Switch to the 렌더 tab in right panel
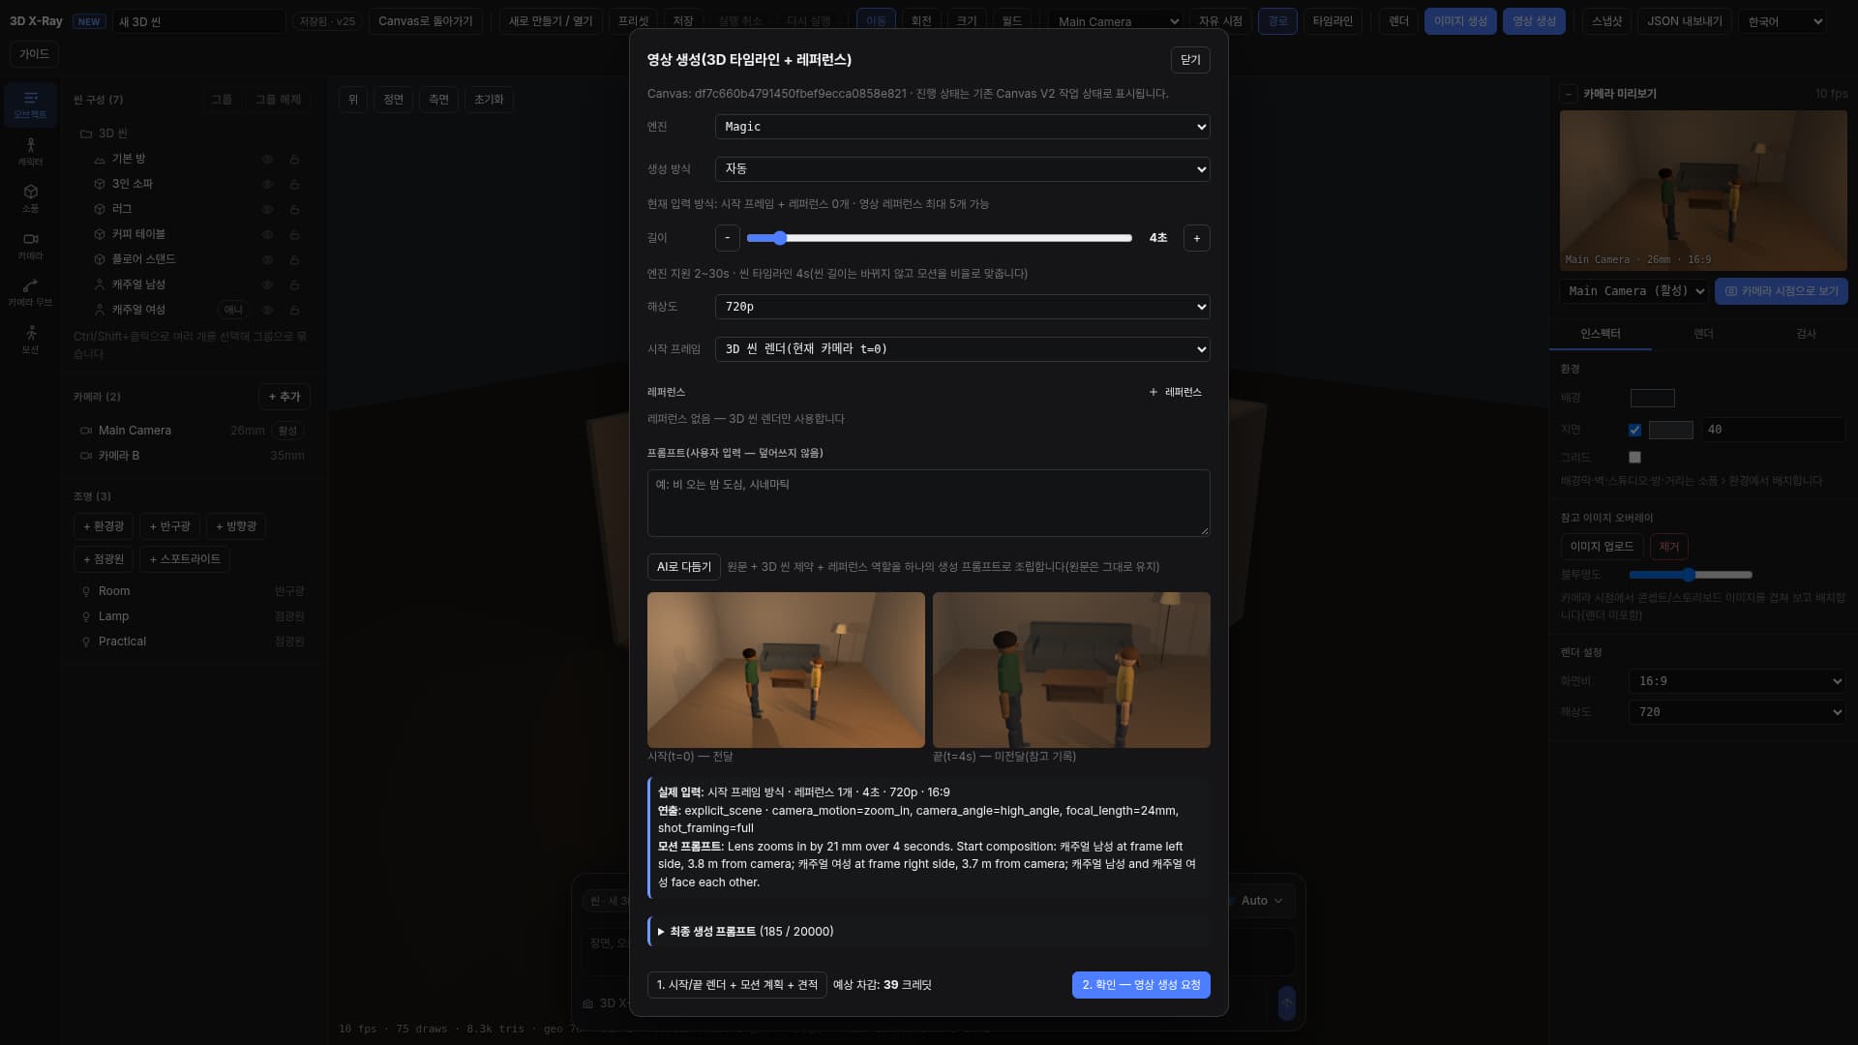This screenshot has width=1858, height=1045. tap(1703, 334)
